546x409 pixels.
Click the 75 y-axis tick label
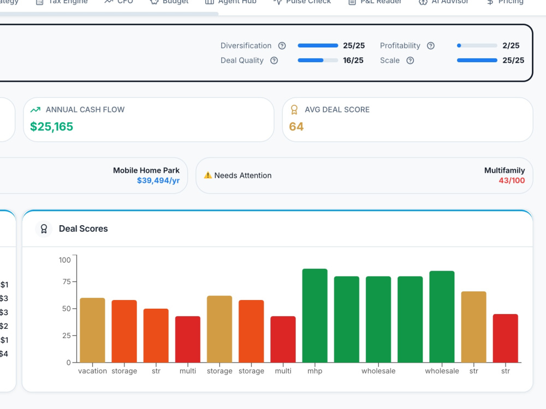(x=67, y=282)
